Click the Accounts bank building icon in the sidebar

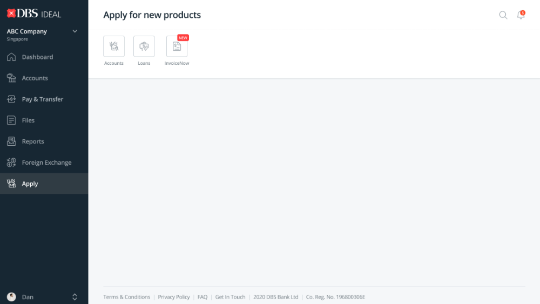point(11,78)
